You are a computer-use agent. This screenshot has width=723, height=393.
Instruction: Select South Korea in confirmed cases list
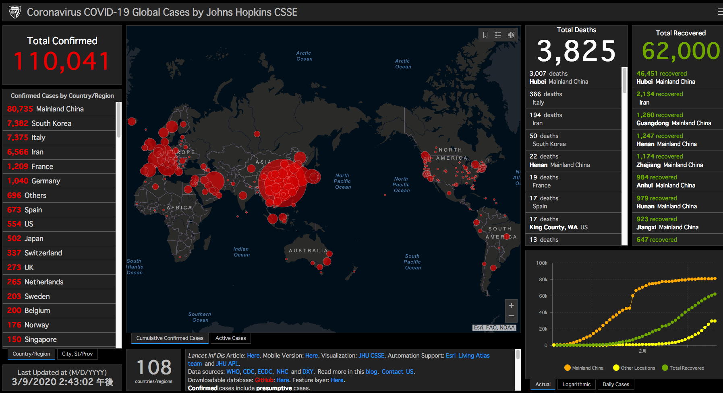pos(59,123)
